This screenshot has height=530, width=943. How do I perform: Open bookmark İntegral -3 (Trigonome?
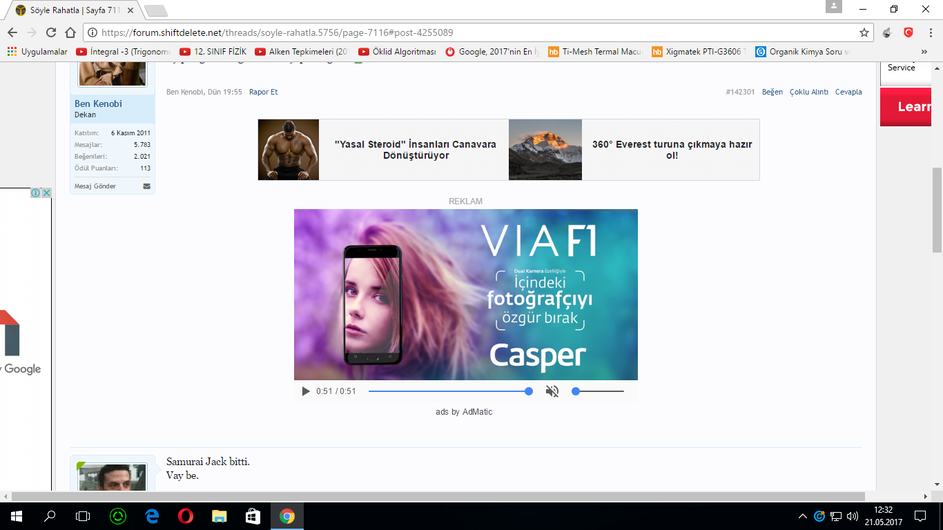click(124, 52)
